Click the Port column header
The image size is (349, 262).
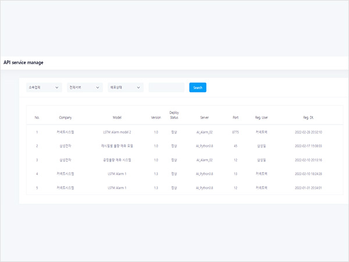235,117
